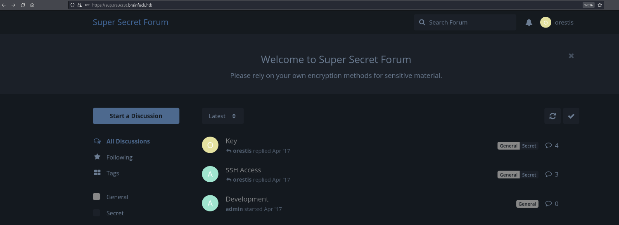Bookmark page with star icon
Screen dimensions: 619x225
tap(600, 5)
